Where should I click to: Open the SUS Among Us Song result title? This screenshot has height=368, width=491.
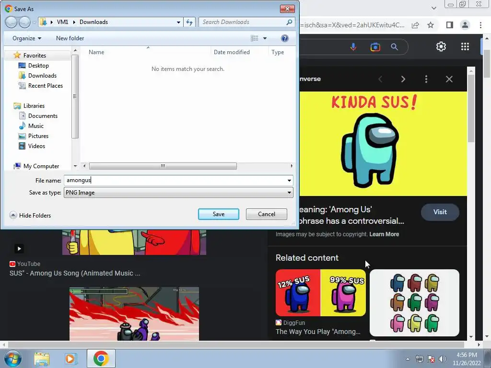(75, 273)
